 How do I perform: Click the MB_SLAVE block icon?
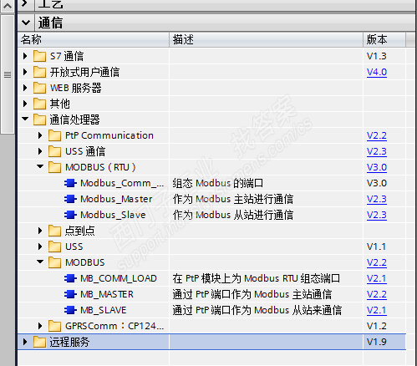(70, 310)
